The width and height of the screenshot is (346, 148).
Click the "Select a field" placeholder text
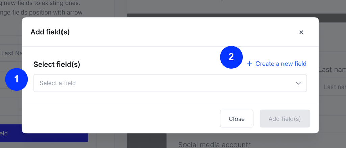58,83
